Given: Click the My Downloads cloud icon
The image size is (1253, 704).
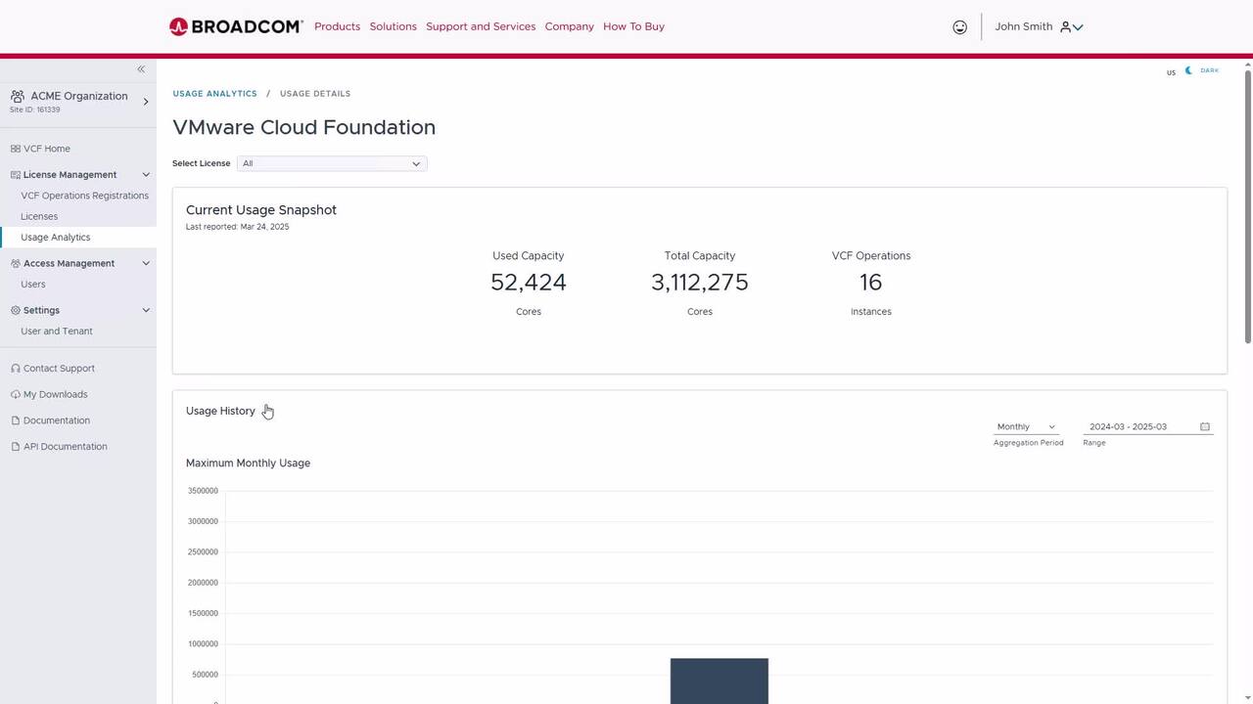Looking at the screenshot, I should tap(15, 395).
